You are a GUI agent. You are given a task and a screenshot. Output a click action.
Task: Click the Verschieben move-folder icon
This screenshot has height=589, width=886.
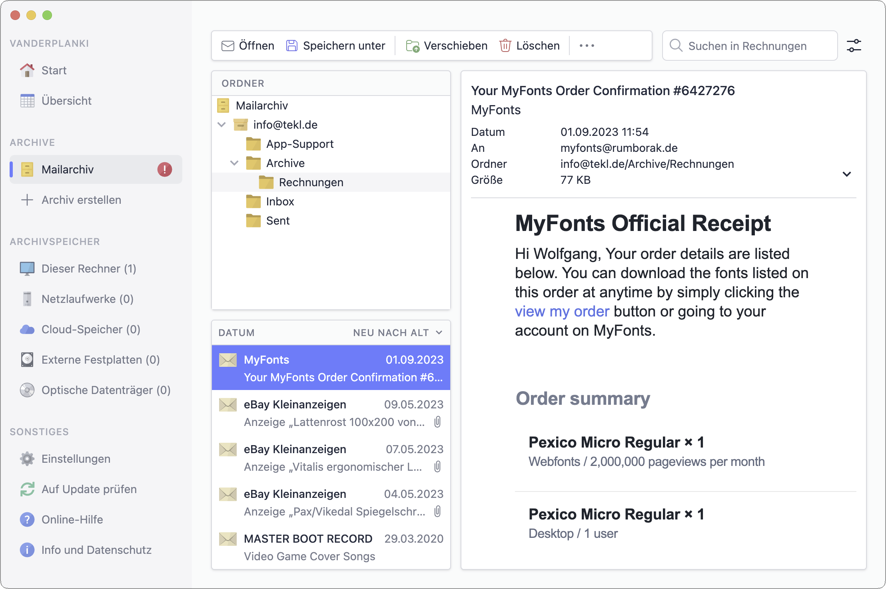click(412, 46)
